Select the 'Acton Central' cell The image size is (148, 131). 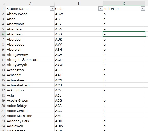[x=30, y=111]
